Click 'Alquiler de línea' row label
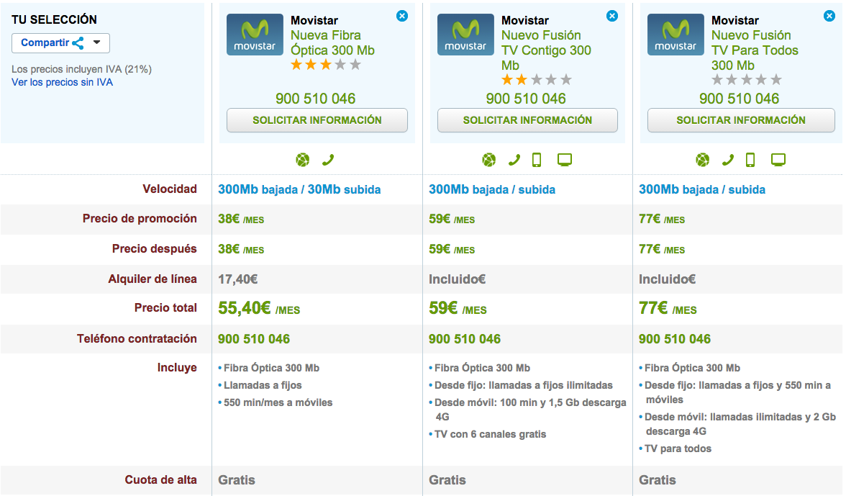Viewport: 846px width, 496px height. click(153, 279)
